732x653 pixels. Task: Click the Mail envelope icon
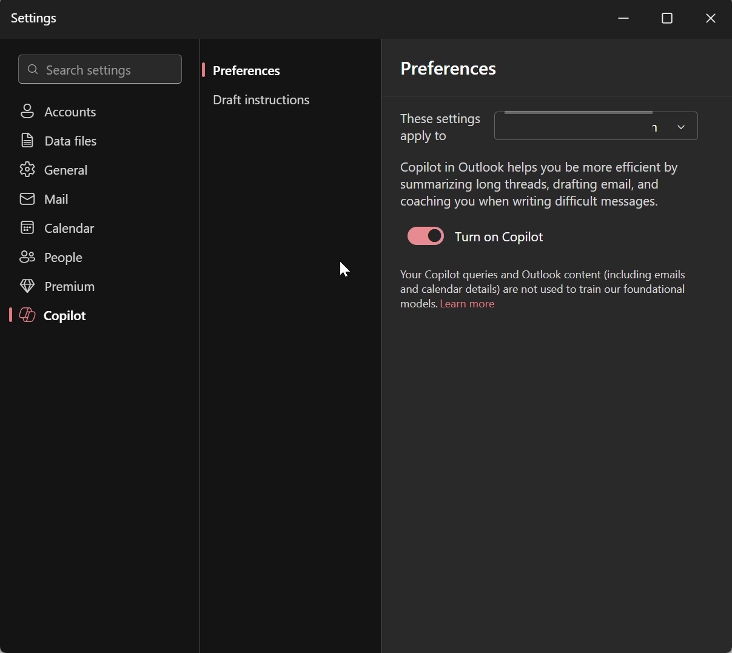point(27,199)
